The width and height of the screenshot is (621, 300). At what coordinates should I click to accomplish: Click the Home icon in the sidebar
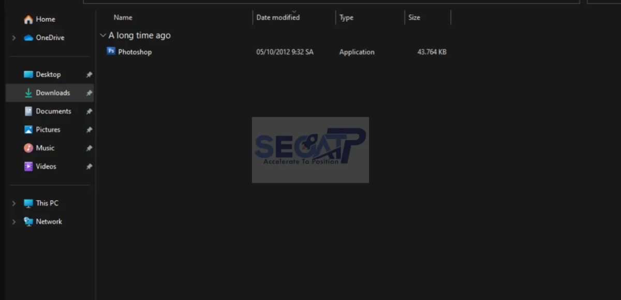pos(28,20)
